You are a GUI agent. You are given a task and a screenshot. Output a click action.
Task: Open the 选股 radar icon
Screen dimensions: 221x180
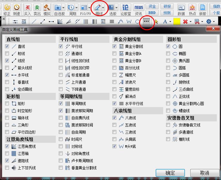tap(111, 7)
